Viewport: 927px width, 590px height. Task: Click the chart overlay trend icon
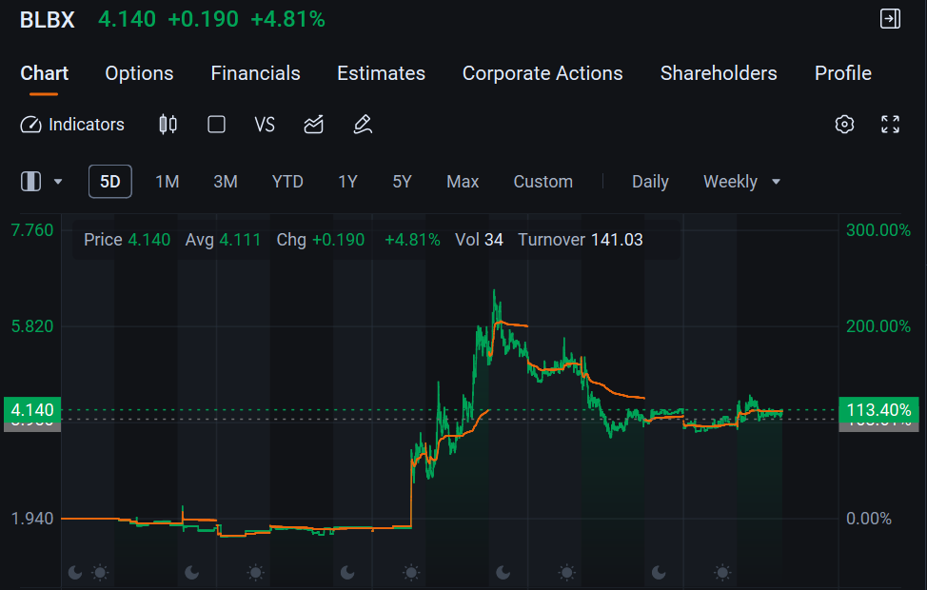pyautogui.click(x=313, y=125)
